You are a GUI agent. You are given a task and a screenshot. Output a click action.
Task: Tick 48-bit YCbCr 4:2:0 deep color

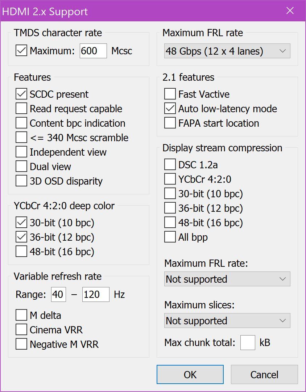tap(21, 252)
